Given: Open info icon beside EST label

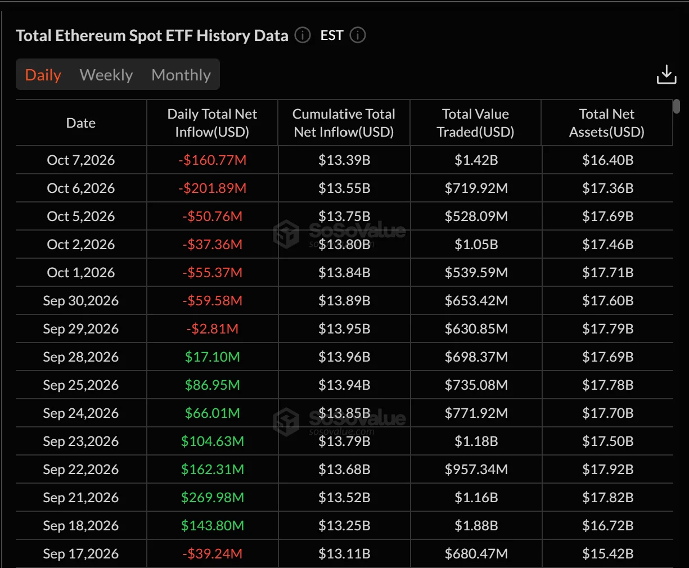Looking at the screenshot, I should 358,35.
